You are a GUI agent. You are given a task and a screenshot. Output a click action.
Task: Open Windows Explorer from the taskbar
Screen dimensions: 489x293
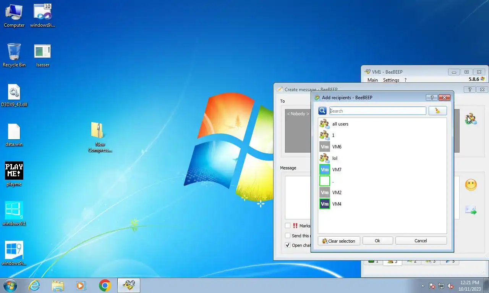tap(58, 285)
